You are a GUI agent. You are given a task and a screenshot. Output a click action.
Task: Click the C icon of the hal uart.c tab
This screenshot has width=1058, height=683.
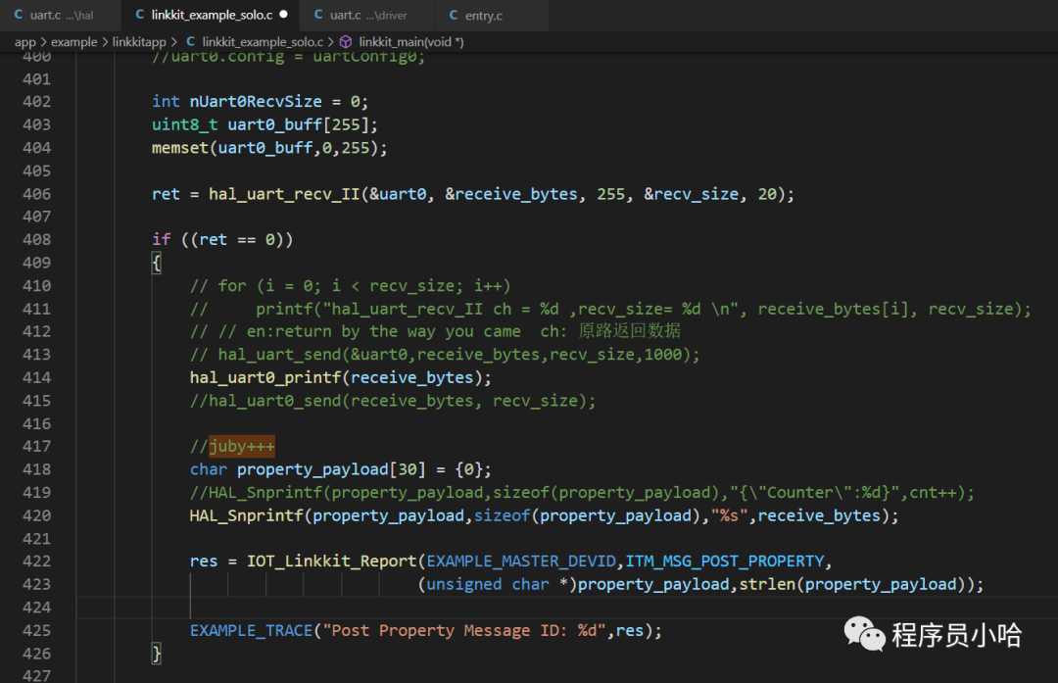(x=19, y=15)
